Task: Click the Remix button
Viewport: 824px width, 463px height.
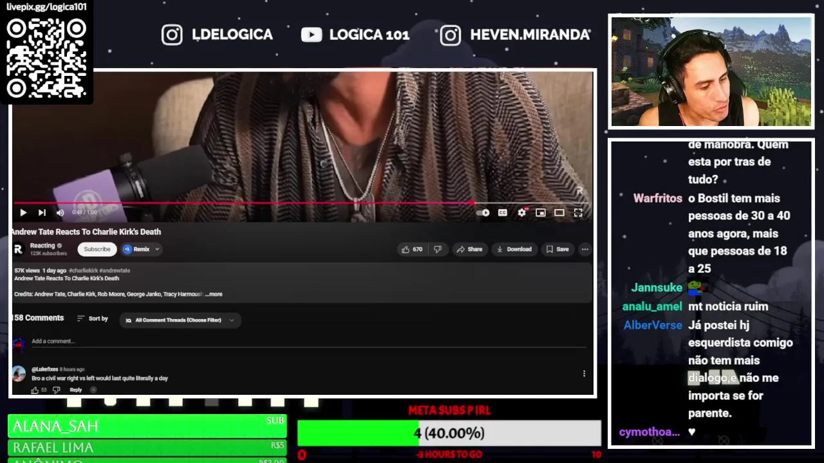Action: coord(137,250)
